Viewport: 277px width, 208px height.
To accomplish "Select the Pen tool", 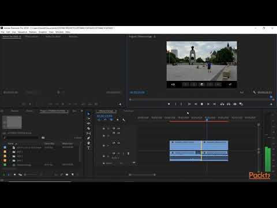I will [x=88, y=138].
